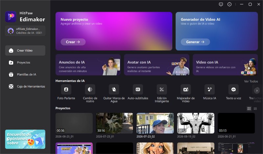Image resolution: width=263 pixels, height=154 pixels.
Task: Open the blonde cartoon girl project thumbnail
Action: pos(155,148)
